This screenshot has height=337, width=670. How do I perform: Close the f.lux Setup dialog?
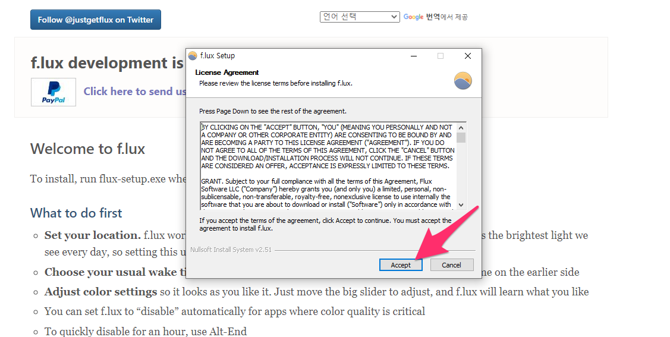[468, 56]
